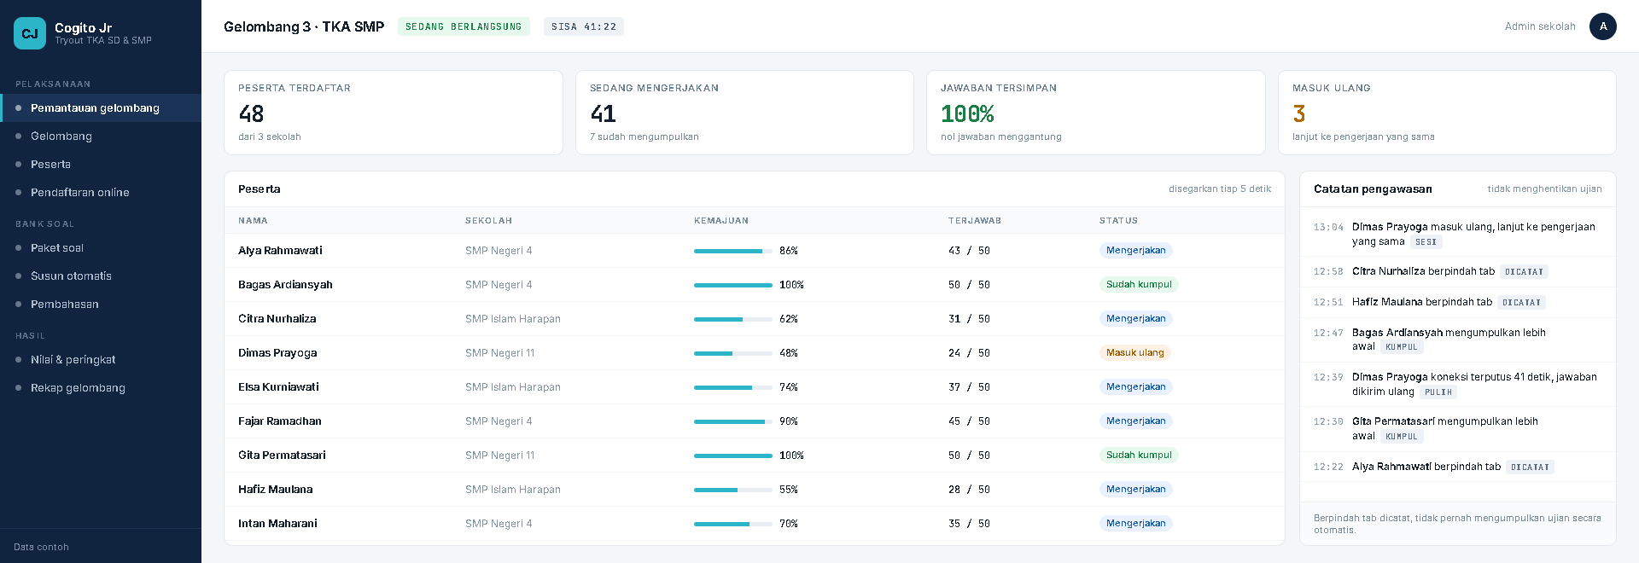Click the Sisa 41:22 timer badge
1639x563 pixels.
tap(584, 26)
